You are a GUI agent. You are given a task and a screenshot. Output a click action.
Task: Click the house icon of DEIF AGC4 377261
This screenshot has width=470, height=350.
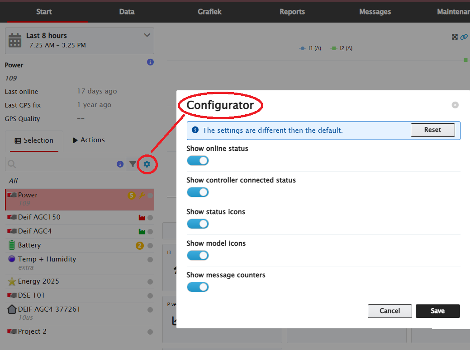click(x=12, y=309)
